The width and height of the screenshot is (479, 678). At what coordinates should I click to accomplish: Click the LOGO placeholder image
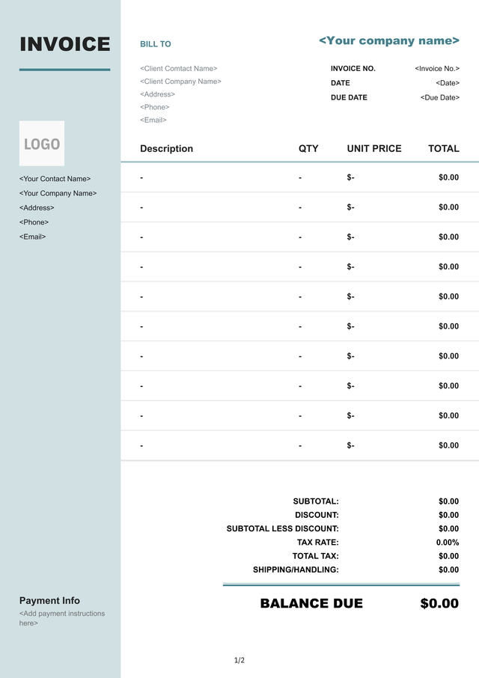point(42,144)
